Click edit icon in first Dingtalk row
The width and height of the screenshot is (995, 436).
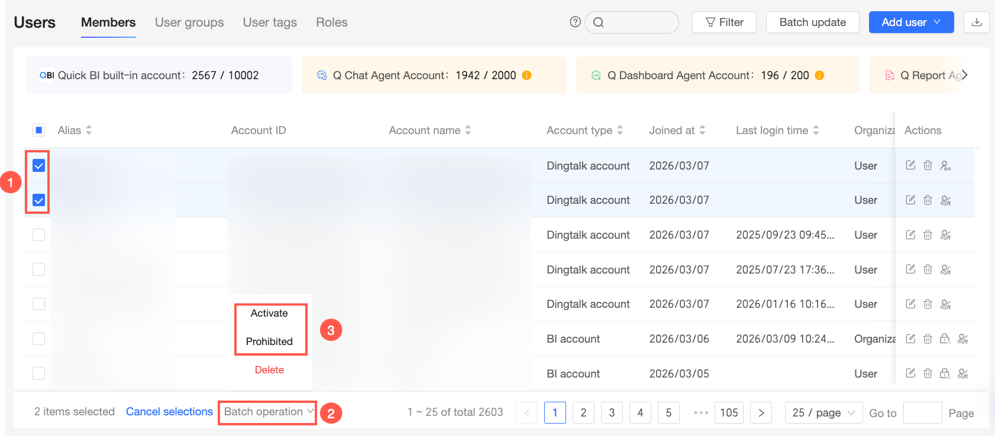pos(910,165)
